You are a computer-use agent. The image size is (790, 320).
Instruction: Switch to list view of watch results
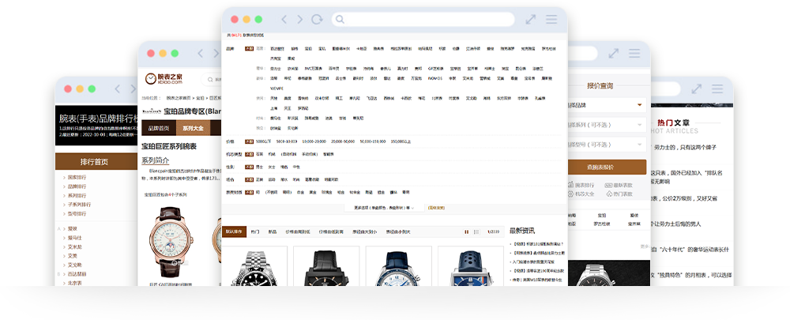pyautogui.click(x=476, y=232)
